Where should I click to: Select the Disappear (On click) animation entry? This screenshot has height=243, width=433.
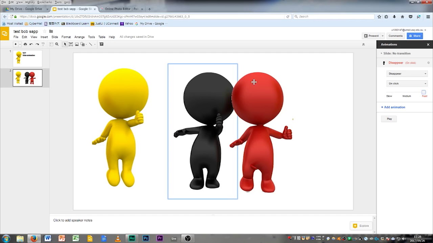pyautogui.click(x=402, y=63)
